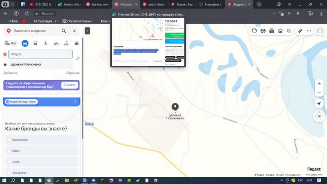Choose the walking route mode

click(46, 44)
